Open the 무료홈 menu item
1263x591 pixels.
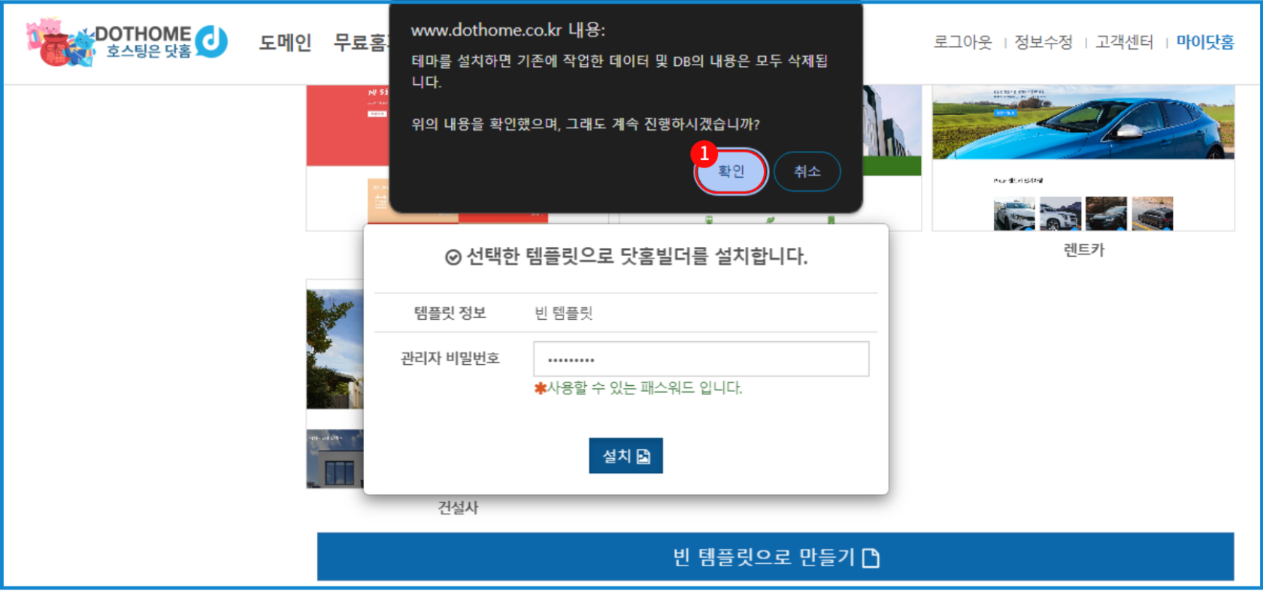point(361,43)
